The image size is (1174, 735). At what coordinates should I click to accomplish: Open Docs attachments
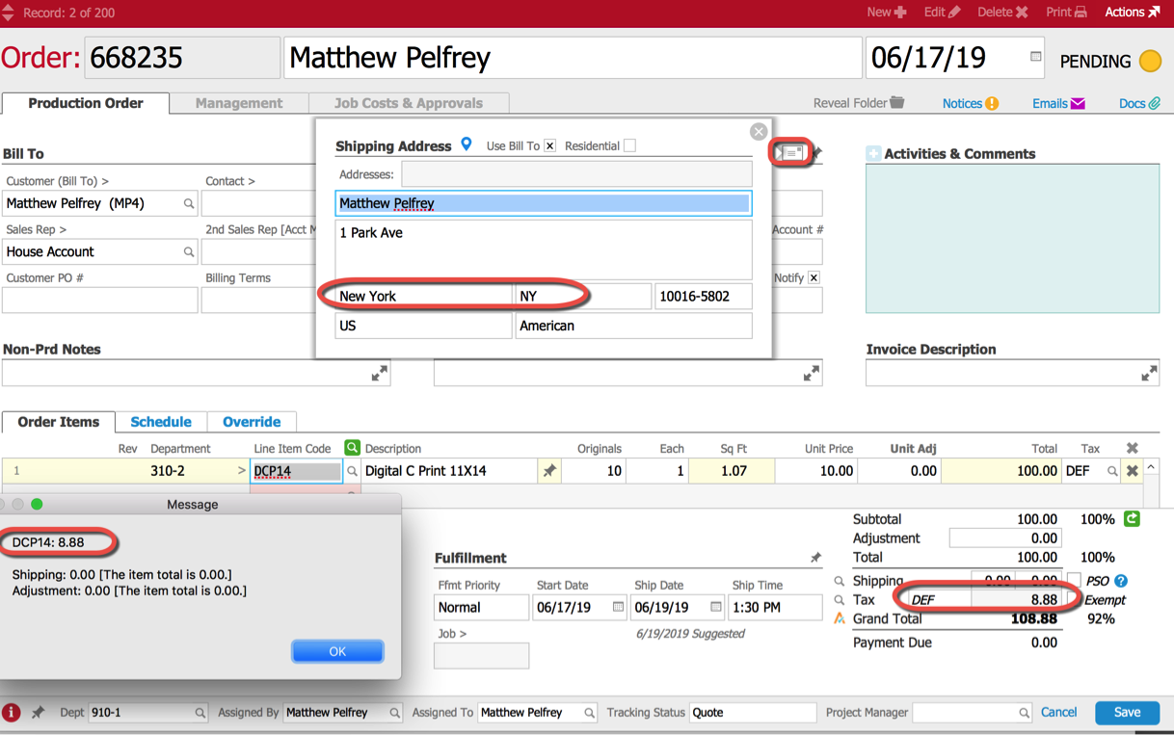coord(1139,103)
